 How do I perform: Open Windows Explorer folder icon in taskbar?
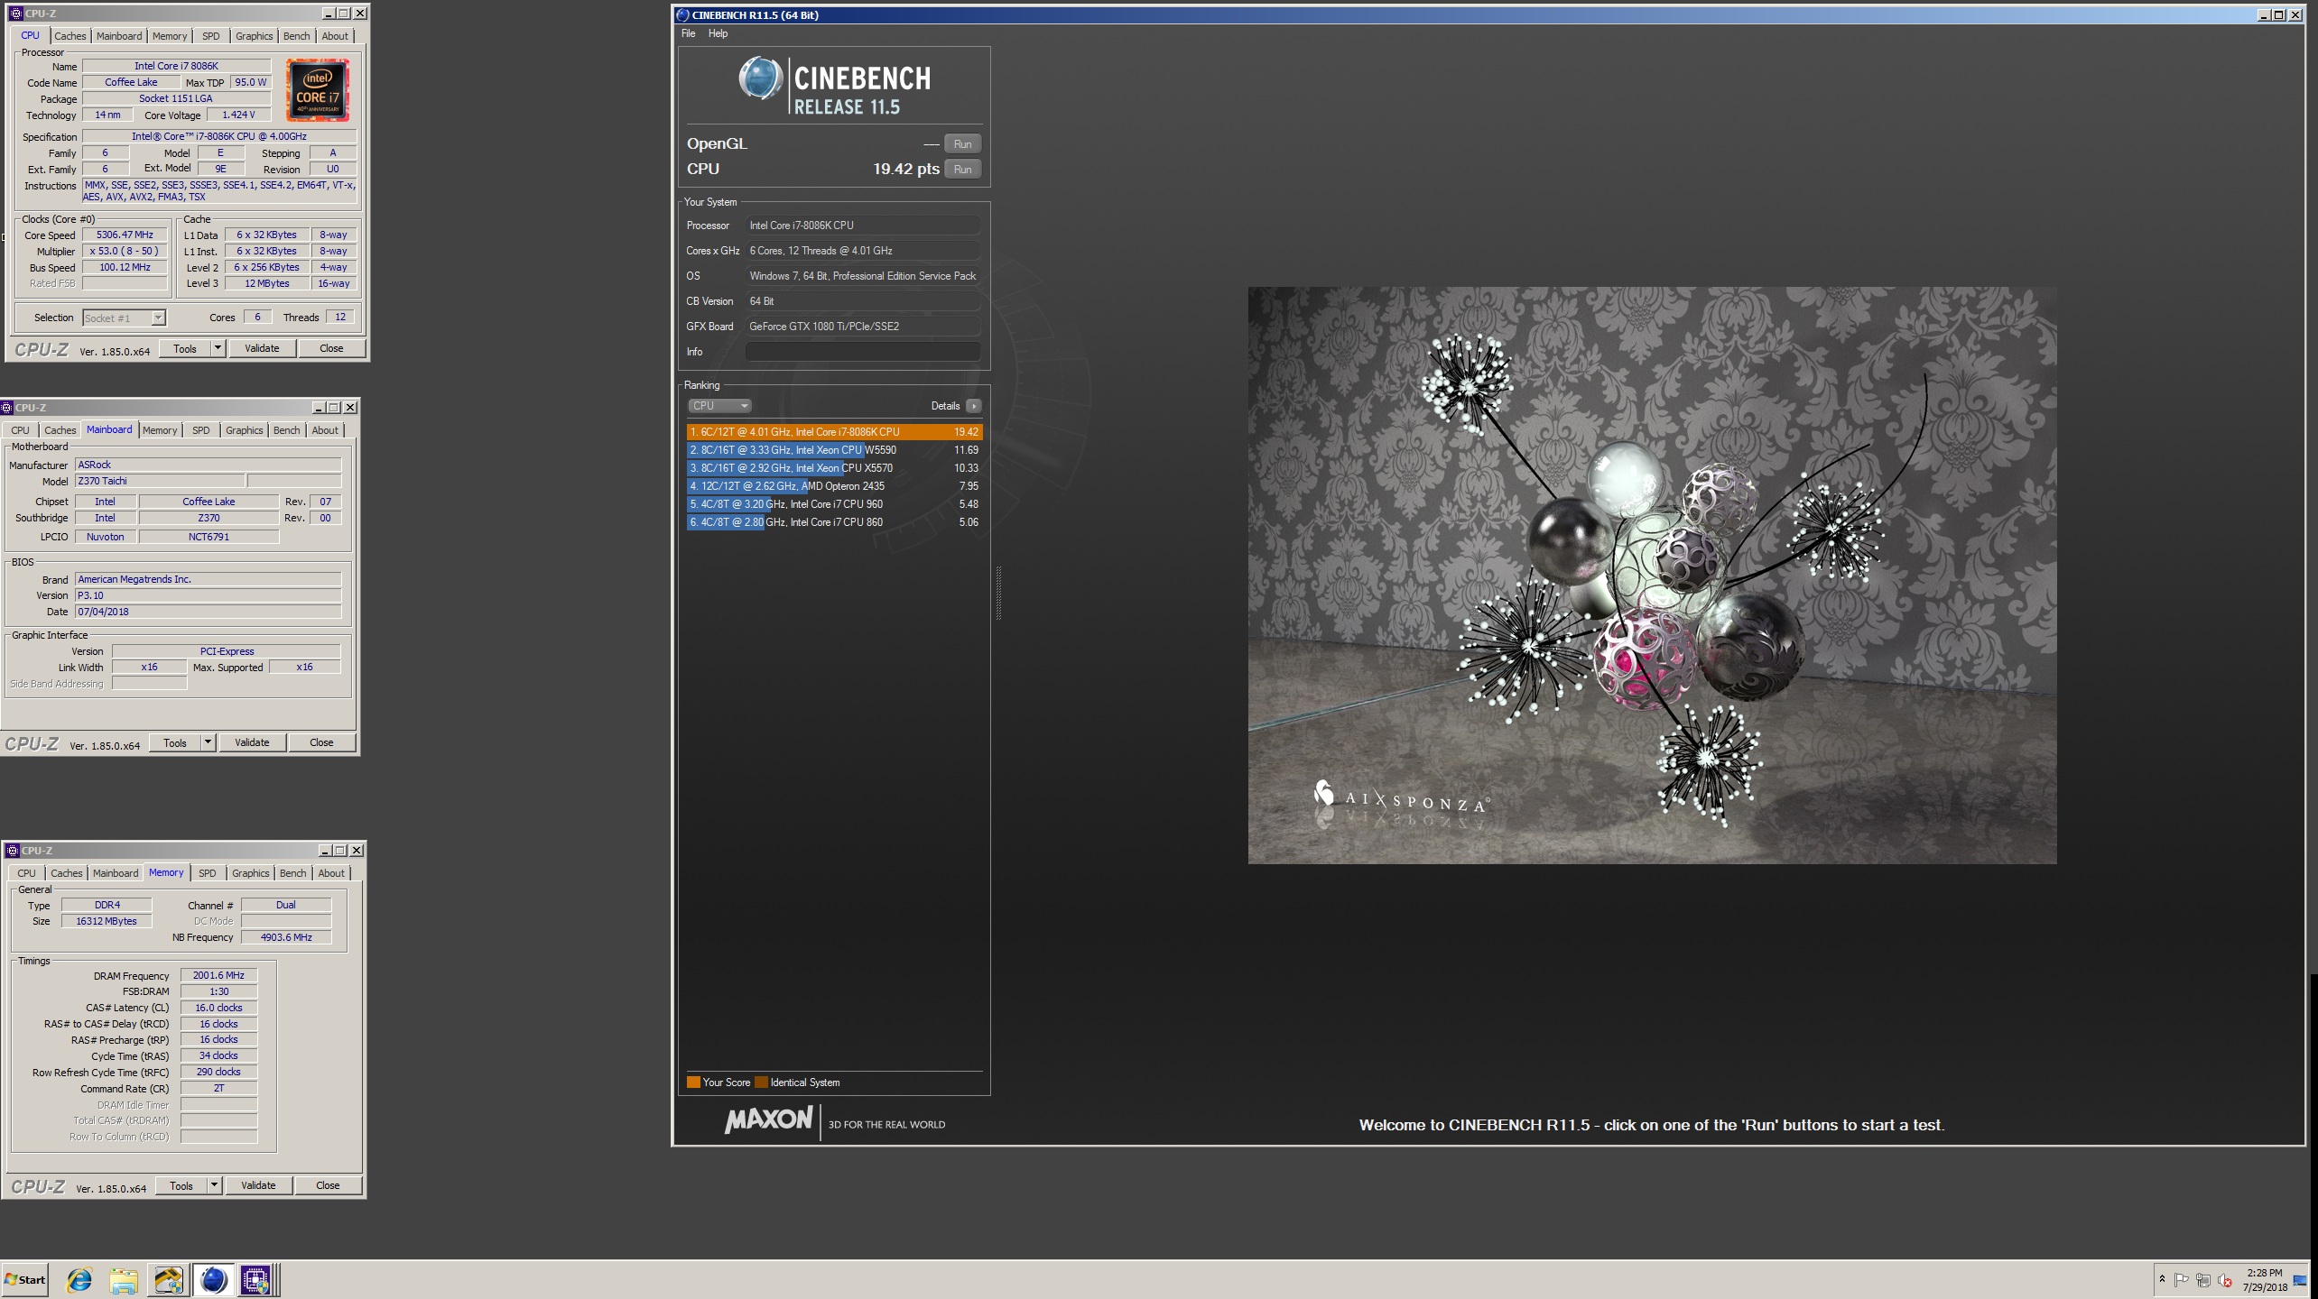[x=124, y=1280]
